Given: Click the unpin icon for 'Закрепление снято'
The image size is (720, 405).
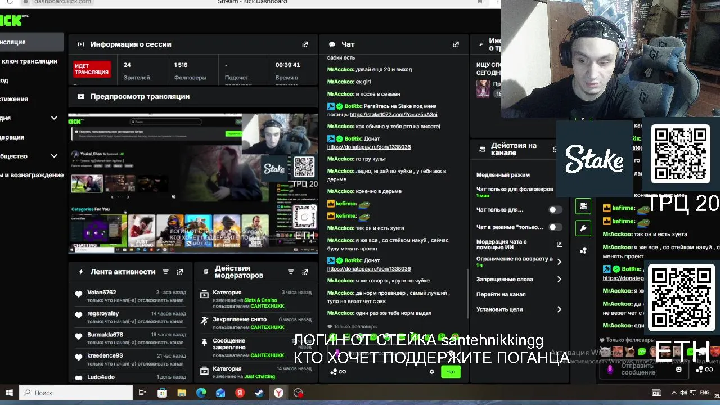Looking at the screenshot, I should pyautogui.click(x=204, y=321).
